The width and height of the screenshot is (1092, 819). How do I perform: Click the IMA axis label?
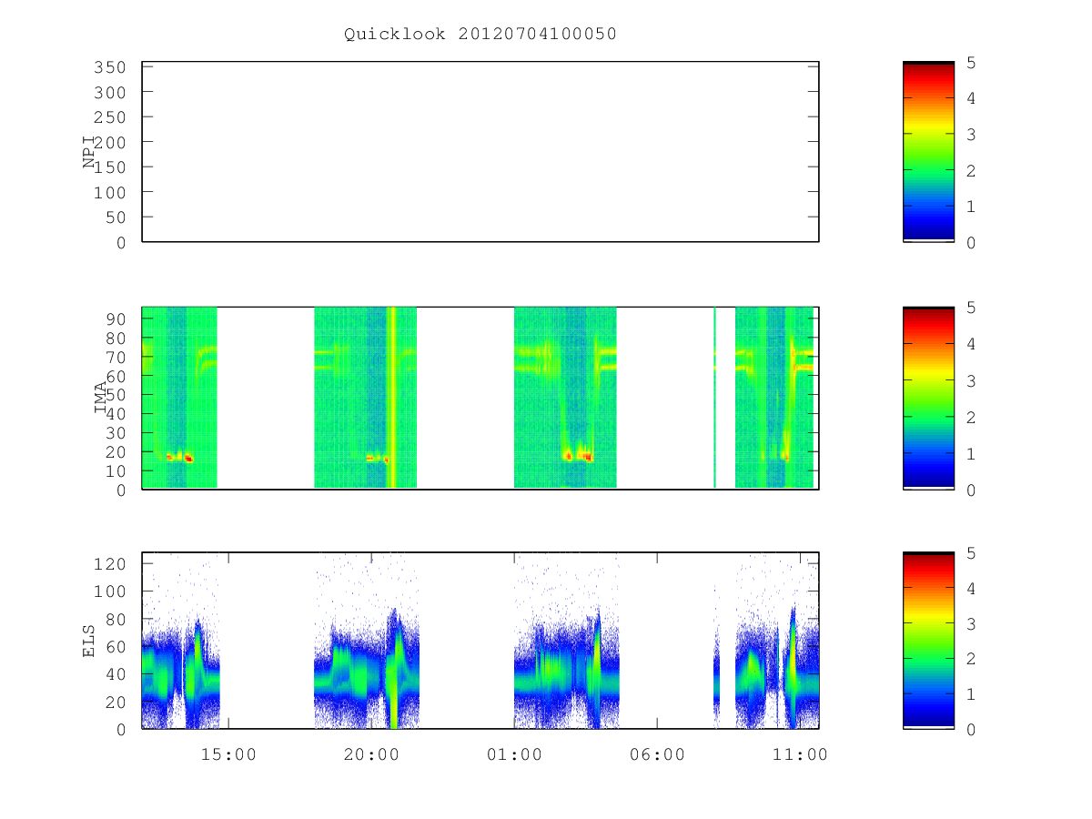[100, 399]
